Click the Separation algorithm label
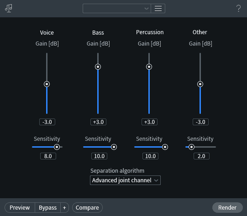Image resolution: width=247 pixels, height=216 pixels. [x=117, y=170]
